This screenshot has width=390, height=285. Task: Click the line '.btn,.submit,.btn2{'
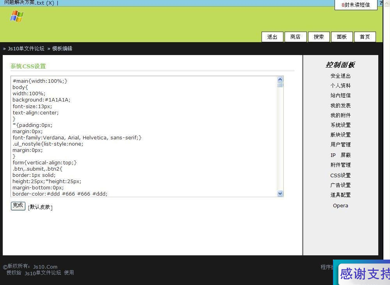point(37,169)
